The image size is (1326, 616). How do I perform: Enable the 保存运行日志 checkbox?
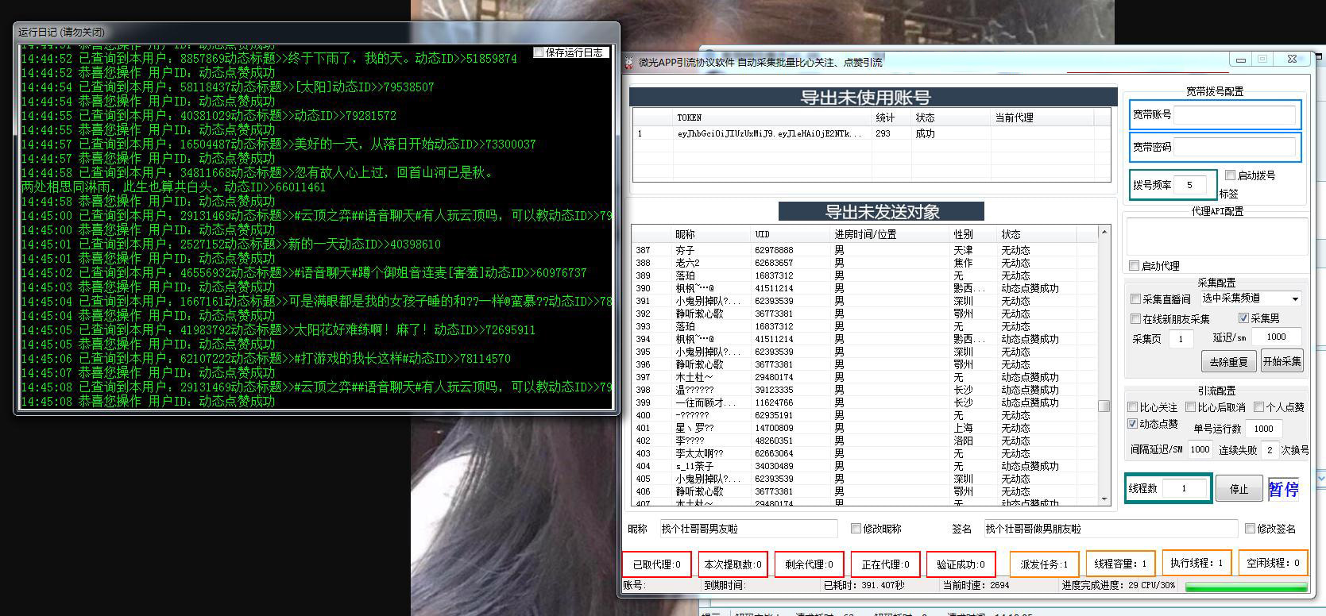pyautogui.click(x=539, y=52)
